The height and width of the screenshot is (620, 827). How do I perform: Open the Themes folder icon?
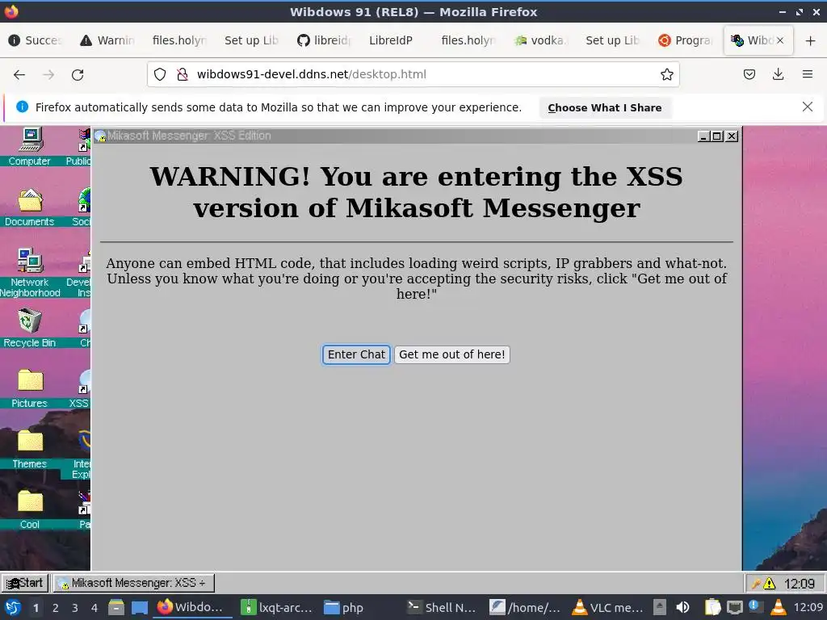point(30,450)
